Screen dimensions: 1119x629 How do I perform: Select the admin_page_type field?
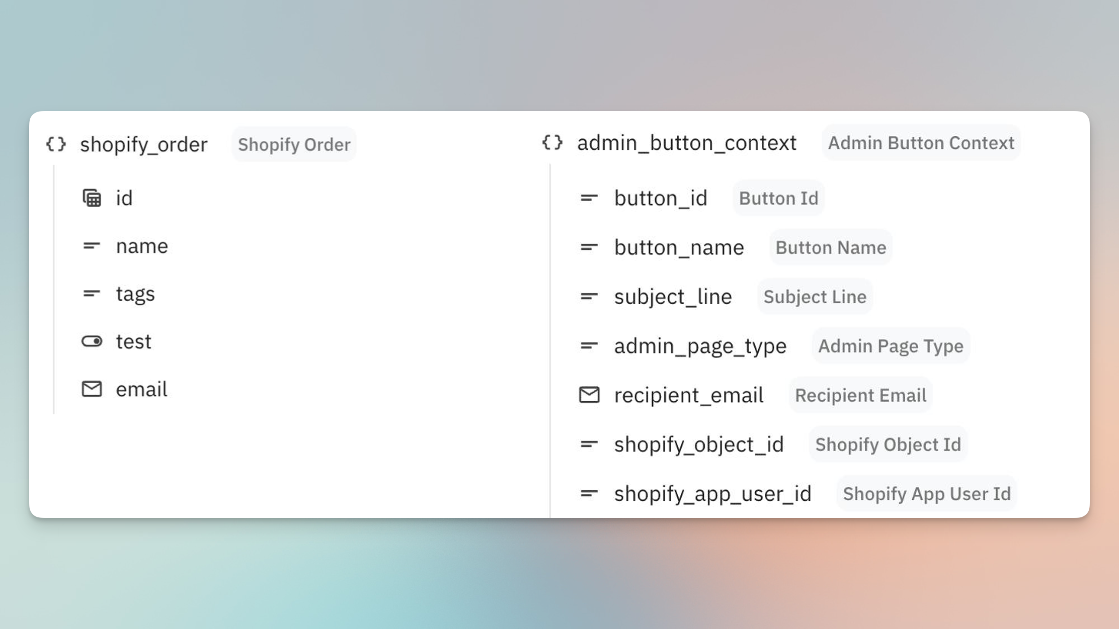[x=700, y=346]
